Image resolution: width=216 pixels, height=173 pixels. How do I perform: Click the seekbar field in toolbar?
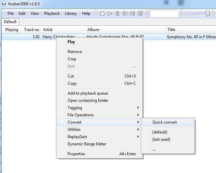point(164,14)
